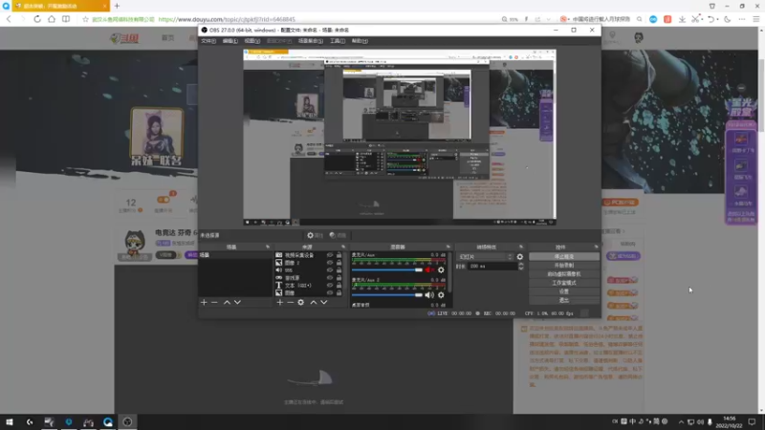Toggle visibility of the bottom 图像 source
The height and width of the screenshot is (430, 765).
click(330, 293)
